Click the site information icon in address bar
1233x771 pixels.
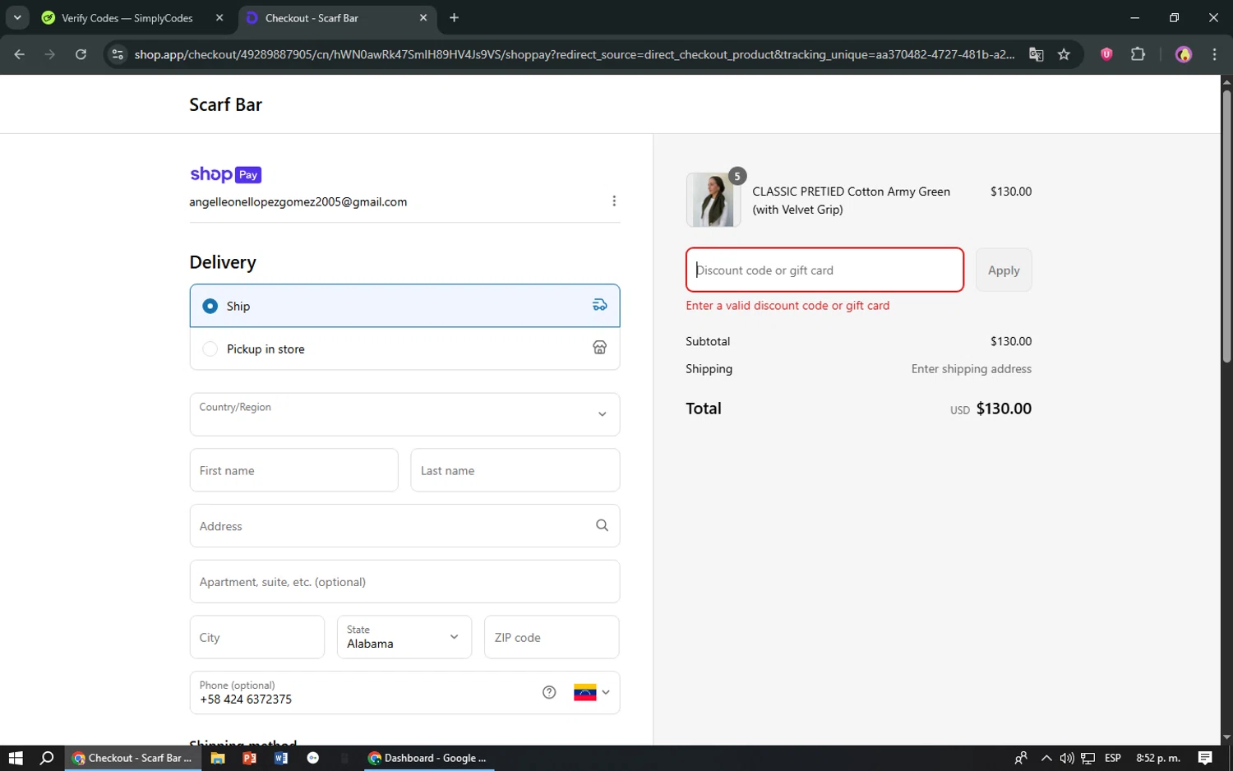pyautogui.click(x=118, y=54)
